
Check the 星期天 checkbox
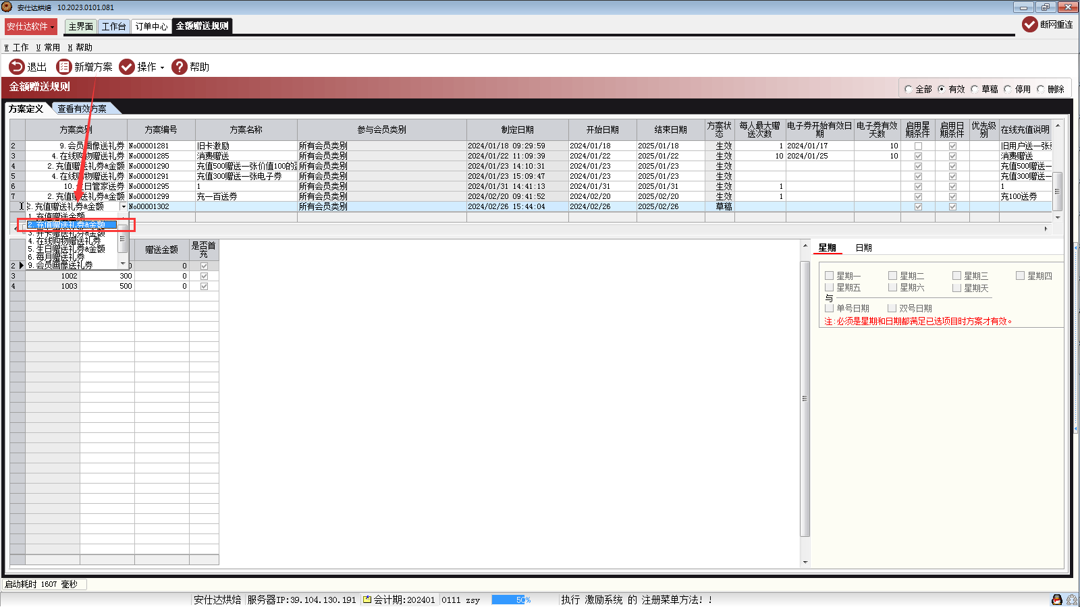pyautogui.click(x=957, y=288)
